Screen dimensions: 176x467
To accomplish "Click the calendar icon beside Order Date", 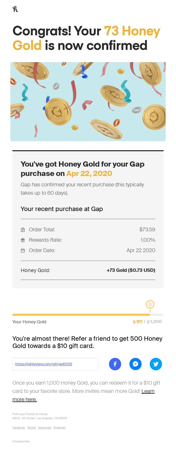I will pyautogui.click(x=23, y=250).
